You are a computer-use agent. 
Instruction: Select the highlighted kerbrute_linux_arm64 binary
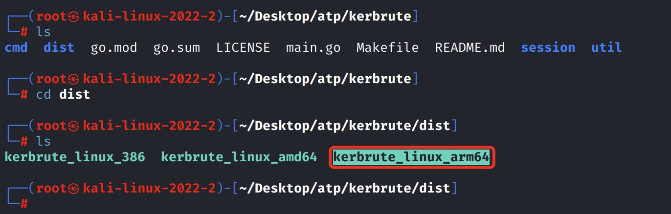click(x=411, y=157)
